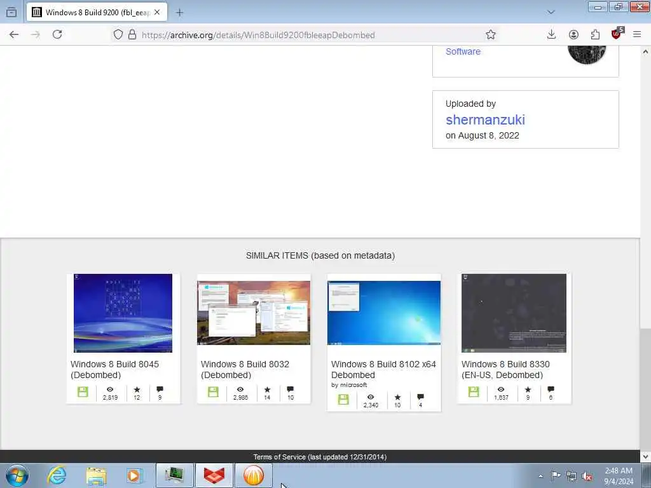Open the Firefox downloads panel
651x488 pixels.
[551, 35]
